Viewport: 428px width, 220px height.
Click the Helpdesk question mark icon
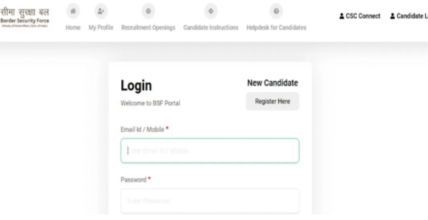(x=276, y=12)
